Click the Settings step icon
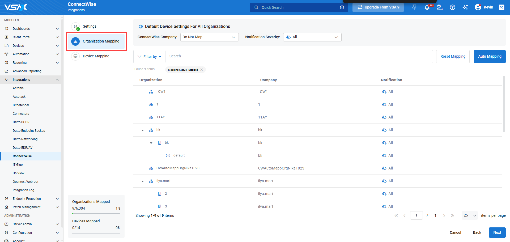The image size is (510, 242). (x=76, y=27)
